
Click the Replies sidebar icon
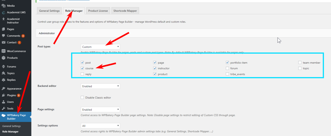tap(3, 80)
